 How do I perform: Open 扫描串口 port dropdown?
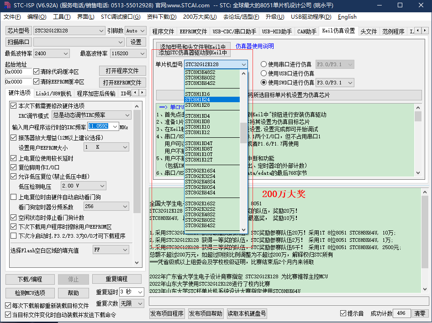79,42
